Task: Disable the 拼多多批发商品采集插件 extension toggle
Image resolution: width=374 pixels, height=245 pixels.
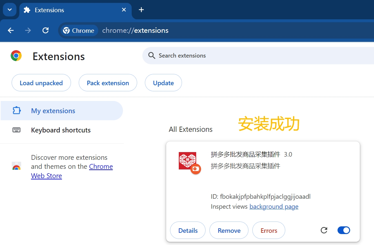Action: pos(344,230)
